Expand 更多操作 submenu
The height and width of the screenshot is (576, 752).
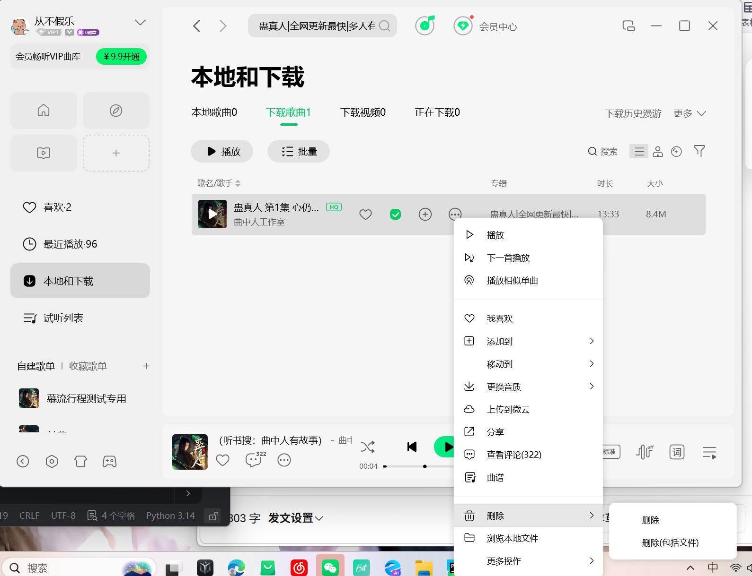tap(528, 561)
